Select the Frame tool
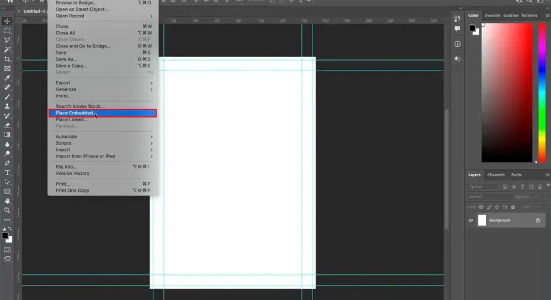Viewport: 551px width, 300px height. [x=7, y=68]
